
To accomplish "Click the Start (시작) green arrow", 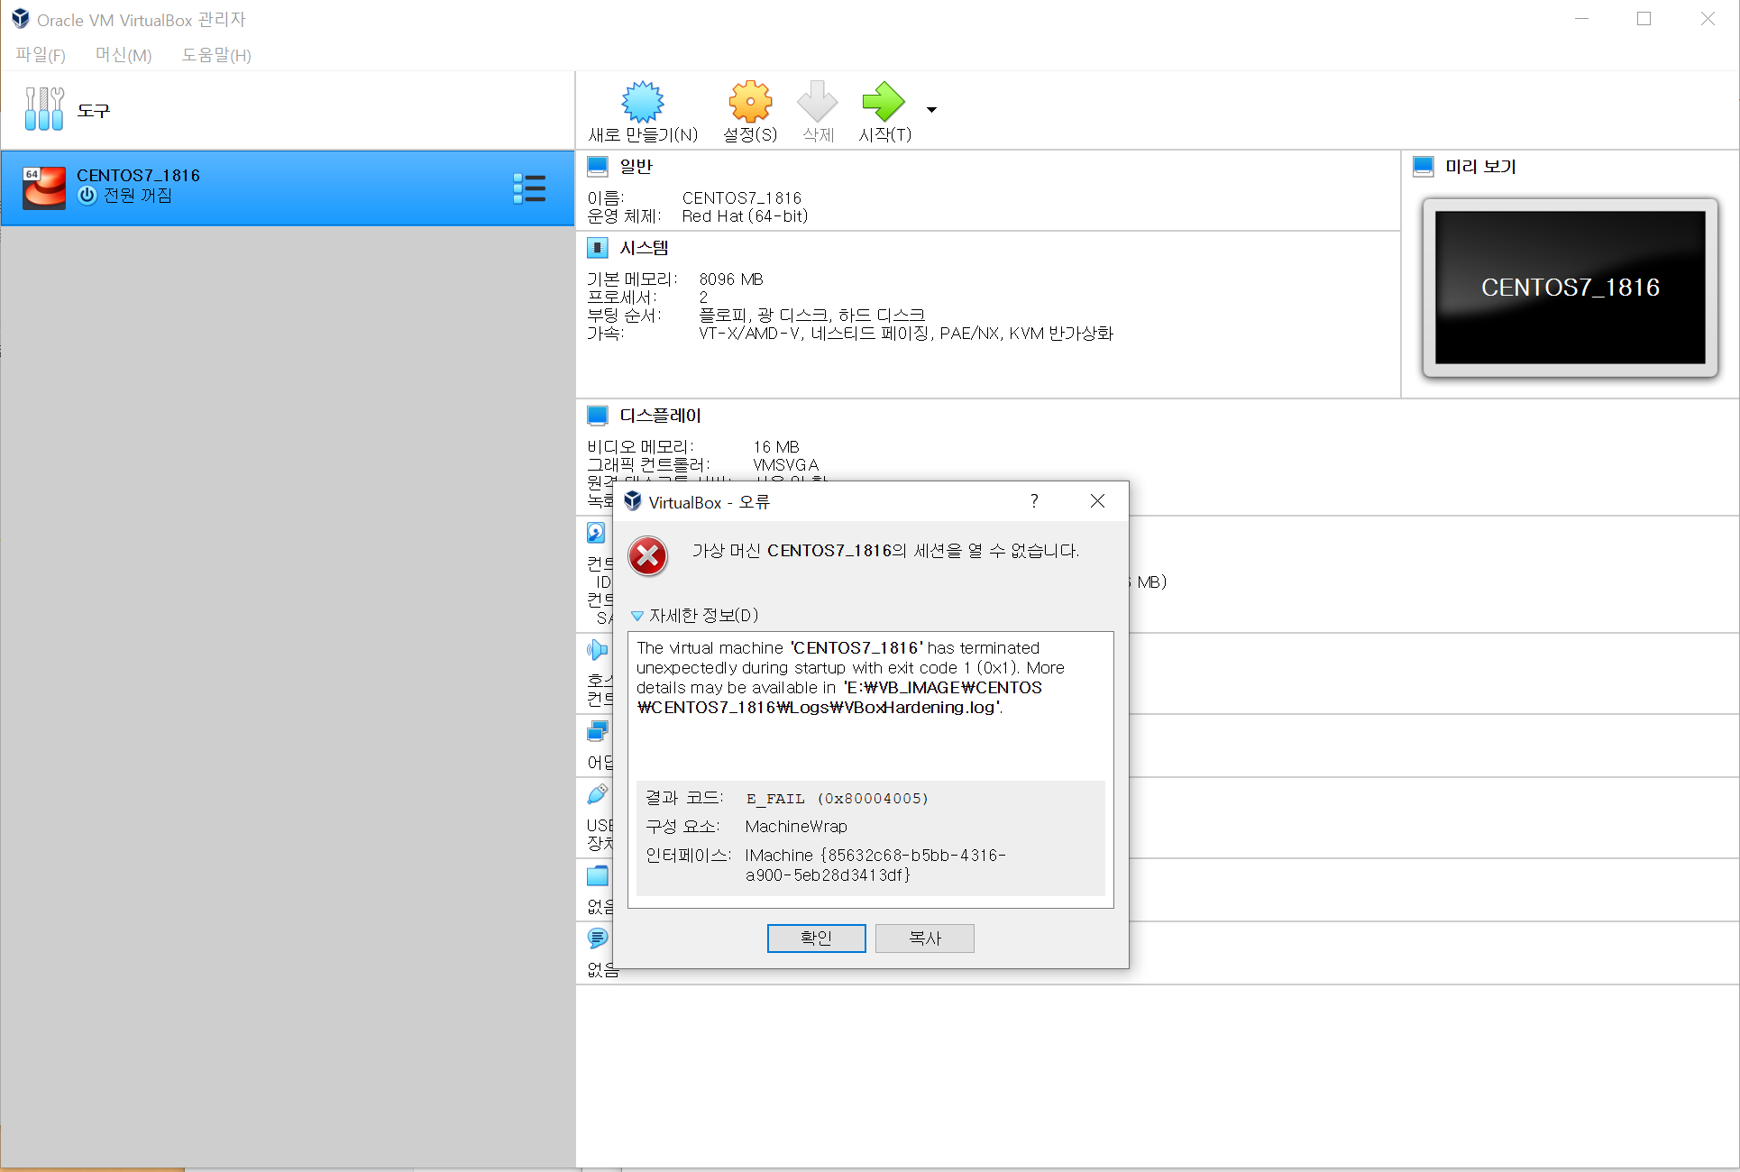I will pyautogui.click(x=883, y=103).
